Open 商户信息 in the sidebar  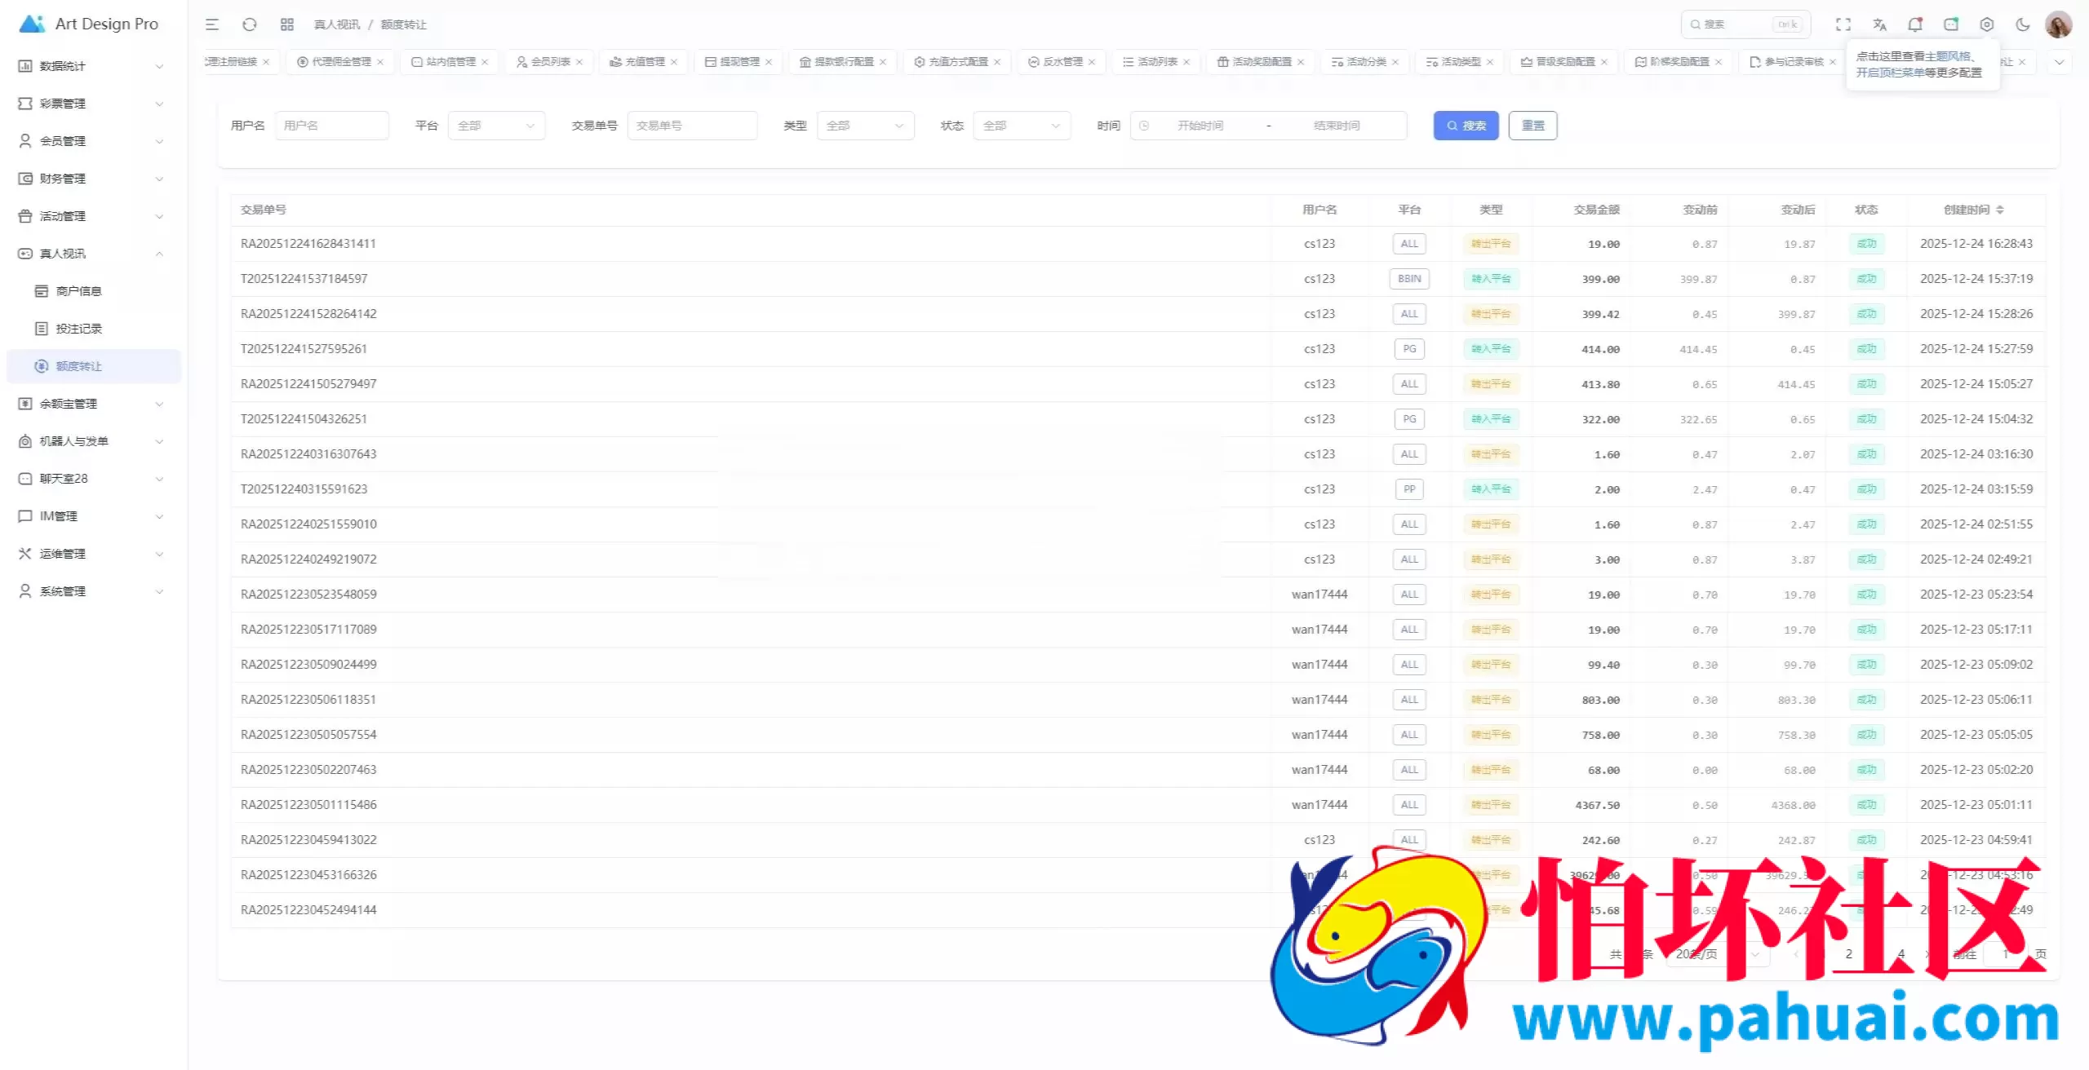tap(93, 291)
